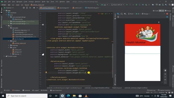Open the Refactor menu
Viewport: 174px width, 98px height.
(38, 2)
